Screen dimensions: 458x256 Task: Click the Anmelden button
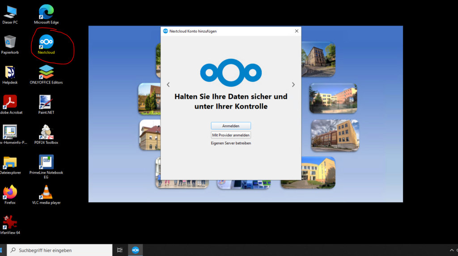tap(231, 126)
